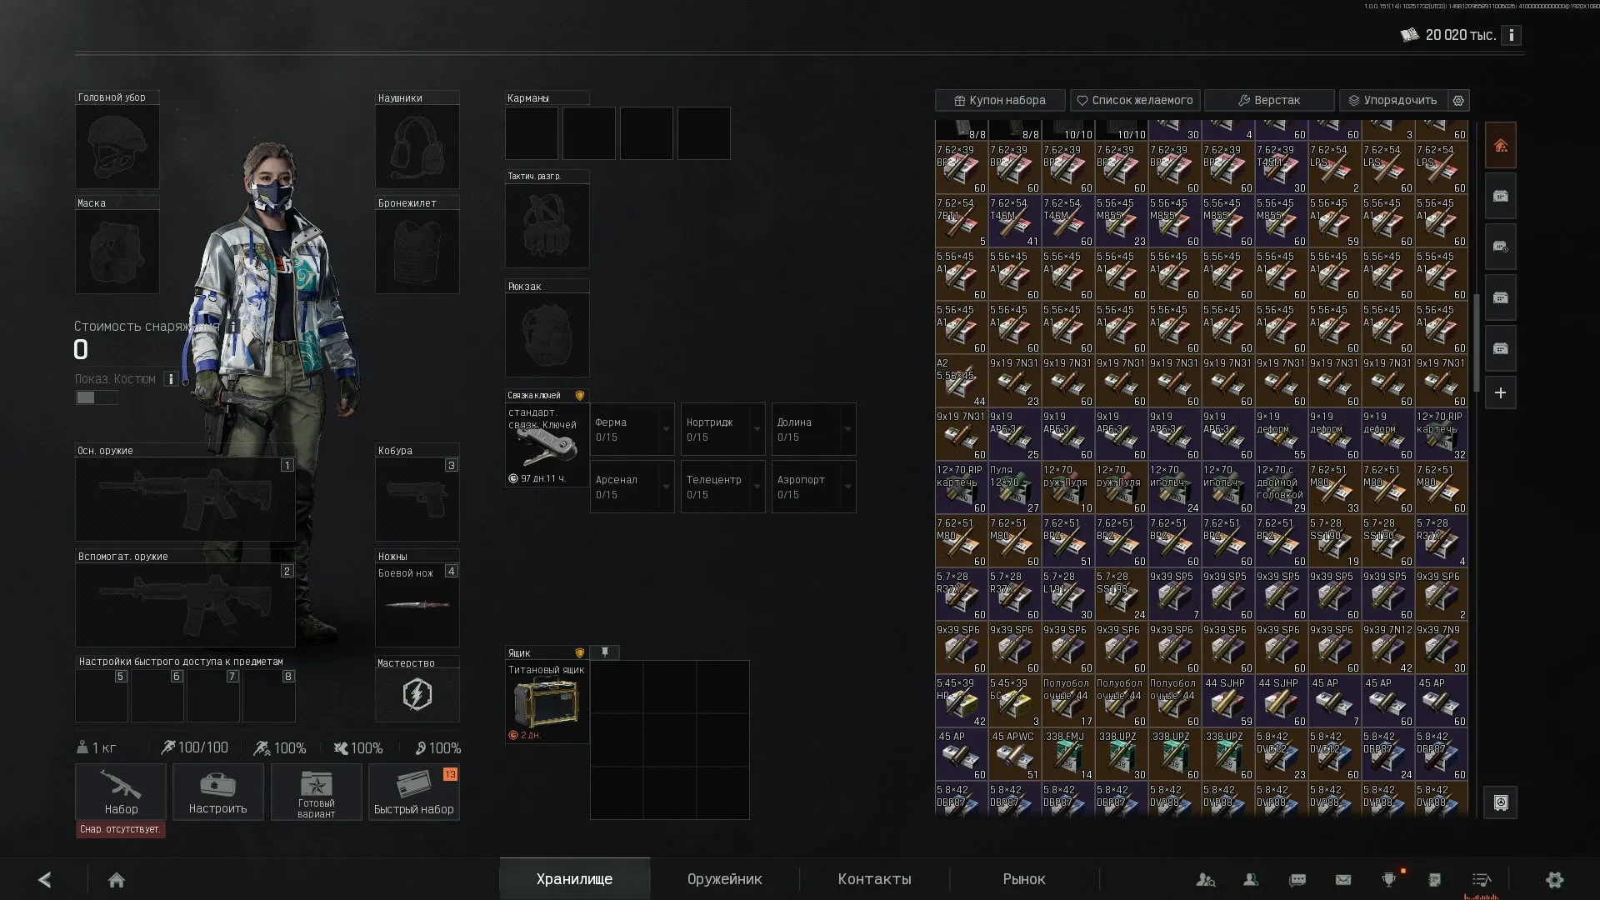Expand the Долина key dropdown

click(847, 429)
